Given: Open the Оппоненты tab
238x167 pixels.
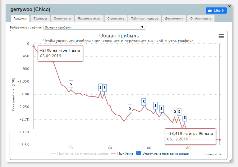Looking at the screenshot, I should 62,19.
